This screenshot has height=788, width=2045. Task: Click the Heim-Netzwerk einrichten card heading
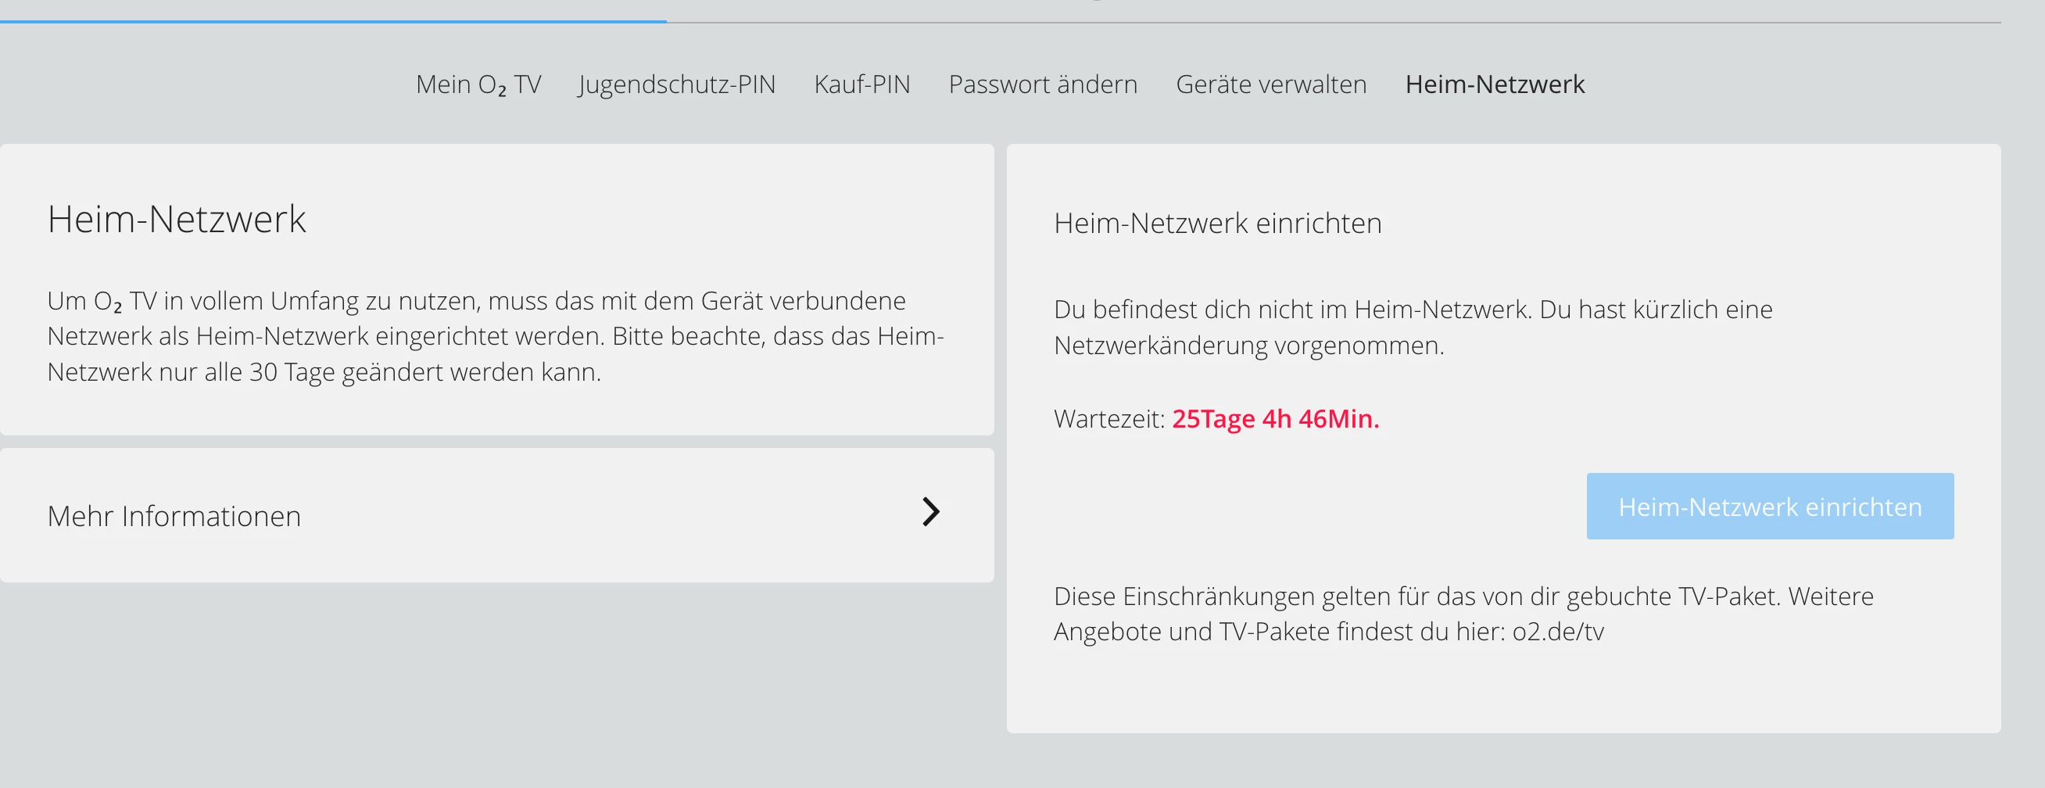click(1218, 223)
